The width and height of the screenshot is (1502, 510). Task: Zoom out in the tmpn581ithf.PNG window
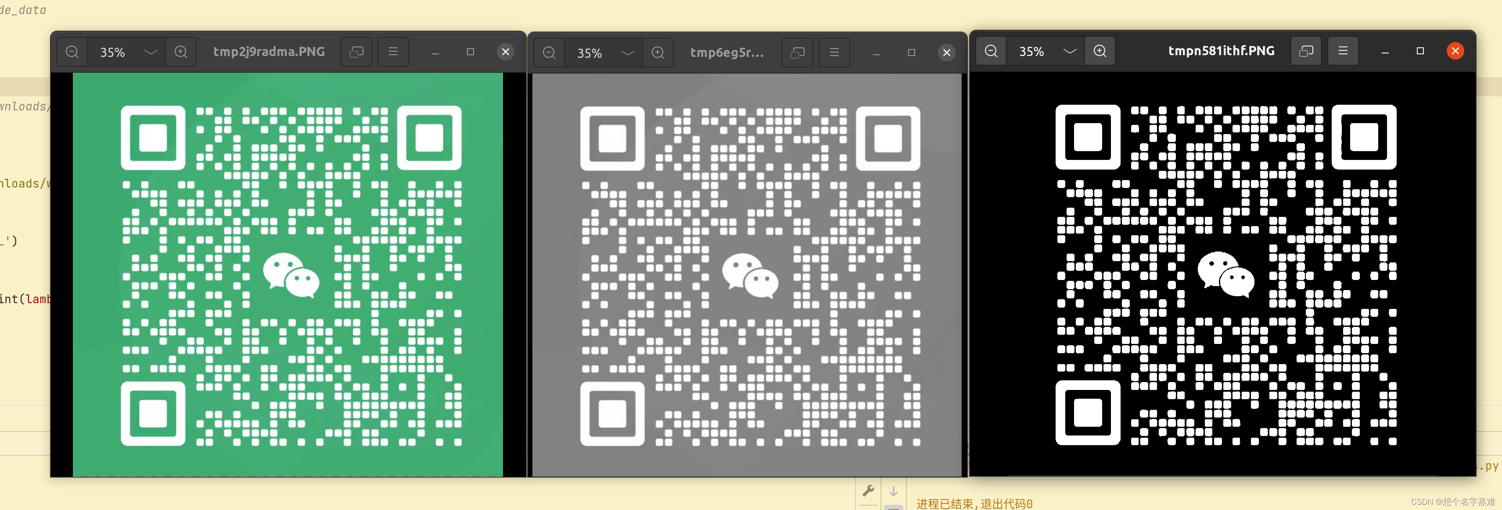pos(991,51)
